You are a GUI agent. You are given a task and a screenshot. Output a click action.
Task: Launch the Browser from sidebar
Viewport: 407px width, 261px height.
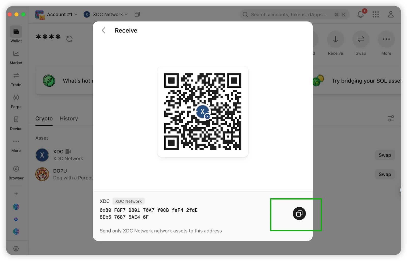point(16,172)
